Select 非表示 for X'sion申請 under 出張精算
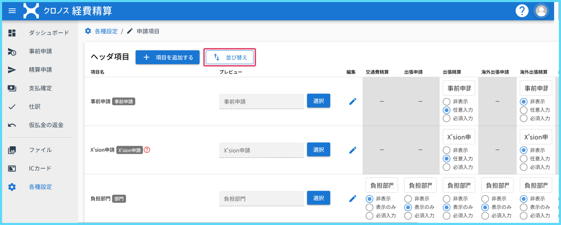The image size is (561, 225). [446, 150]
